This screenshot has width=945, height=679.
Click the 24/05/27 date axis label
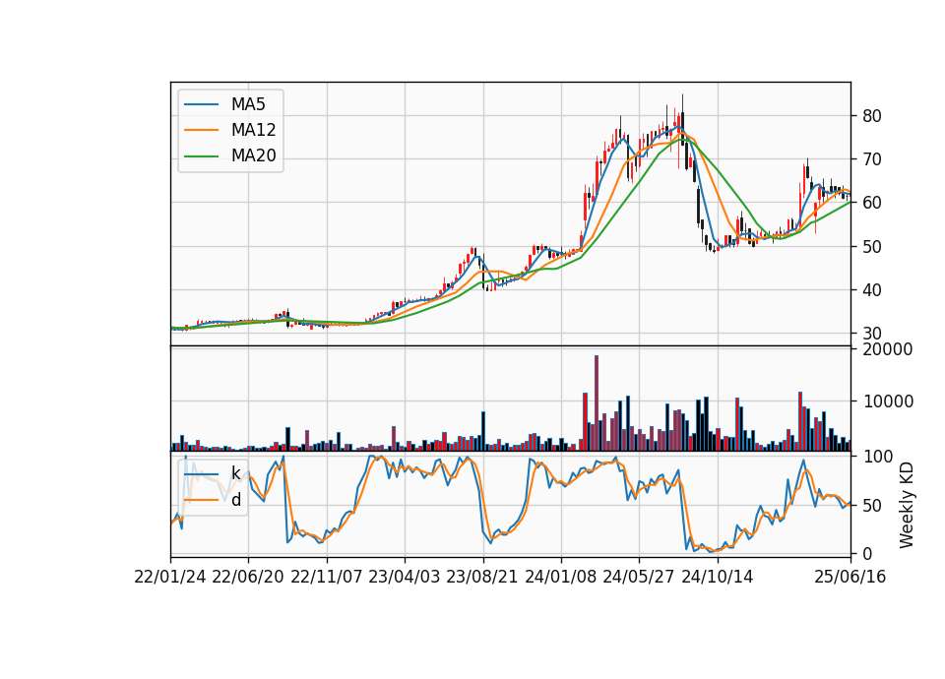click(x=639, y=578)
